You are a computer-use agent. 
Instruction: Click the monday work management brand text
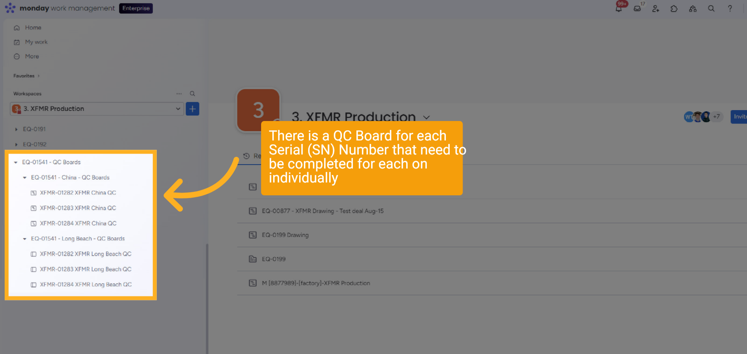(x=67, y=8)
